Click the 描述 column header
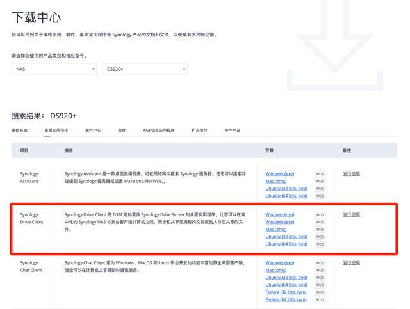This screenshot has width=410, height=309. (69, 150)
